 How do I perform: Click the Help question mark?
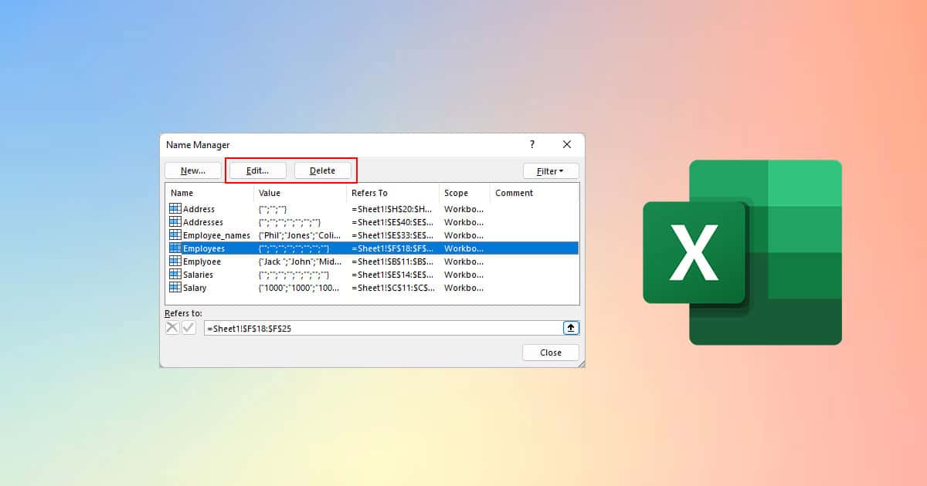pyautogui.click(x=531, y=144)
